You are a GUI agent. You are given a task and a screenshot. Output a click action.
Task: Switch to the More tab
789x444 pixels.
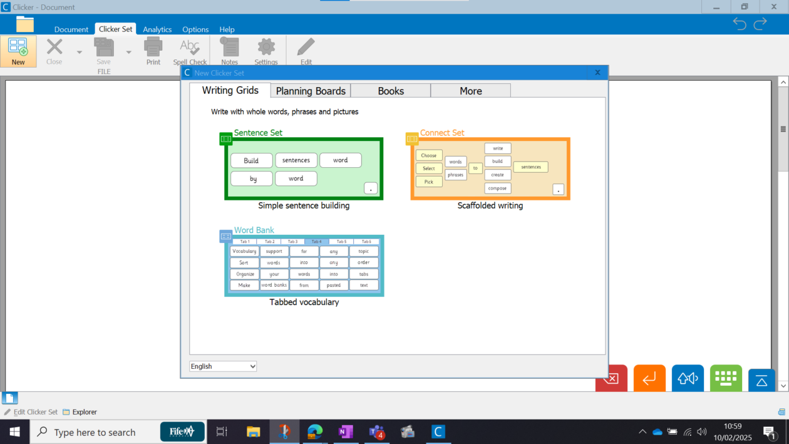[x=471, y=91]
